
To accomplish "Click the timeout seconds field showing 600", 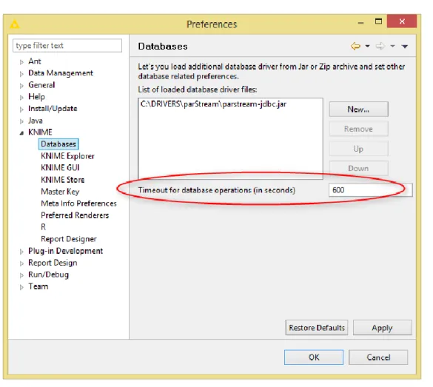I will [x=371, y=190].
